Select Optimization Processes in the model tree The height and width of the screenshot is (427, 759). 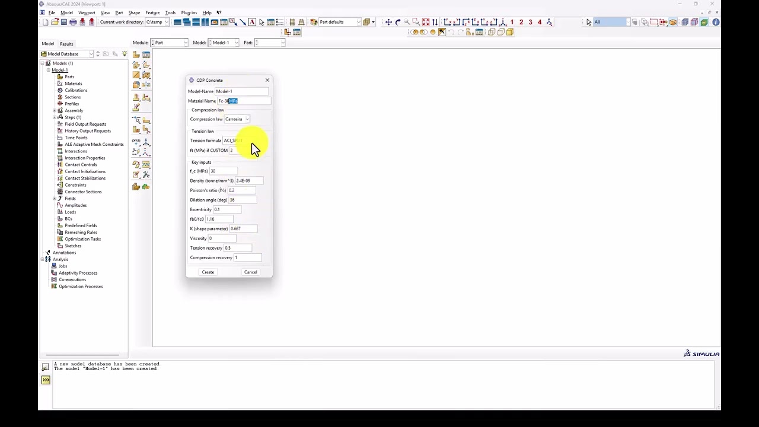(81, 286)
